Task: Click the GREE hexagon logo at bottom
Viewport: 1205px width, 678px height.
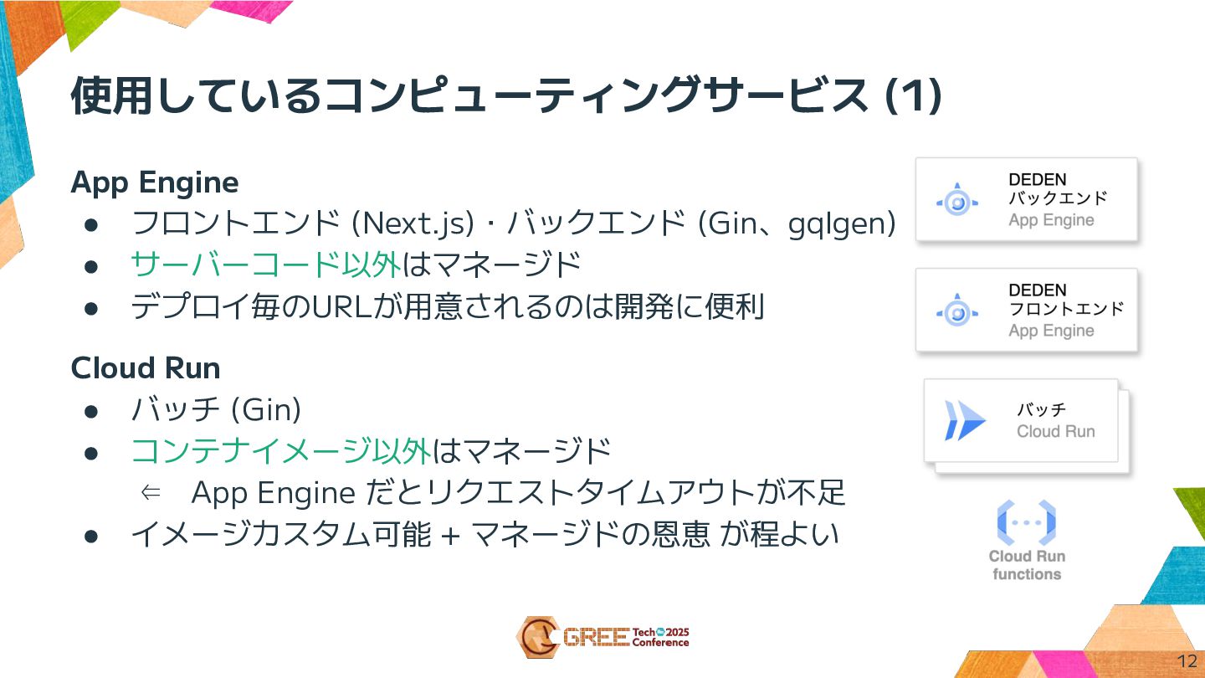Action: click(537, 638)
